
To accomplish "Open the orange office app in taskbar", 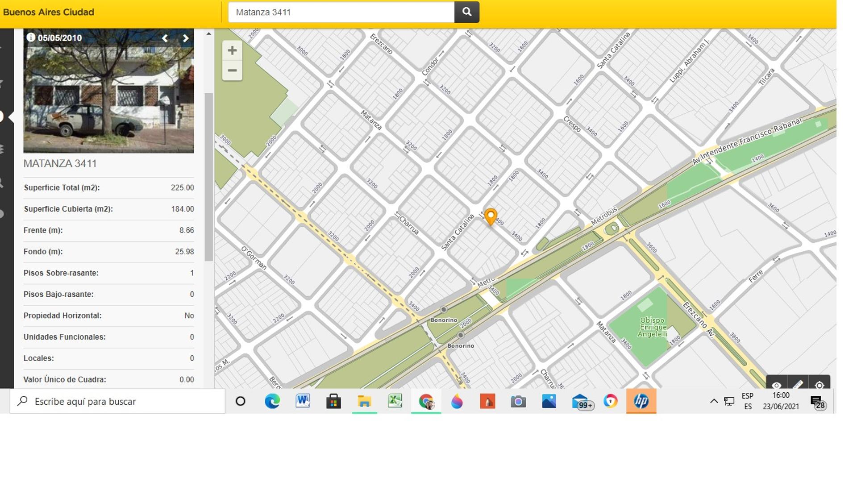I will click(487, 401).
